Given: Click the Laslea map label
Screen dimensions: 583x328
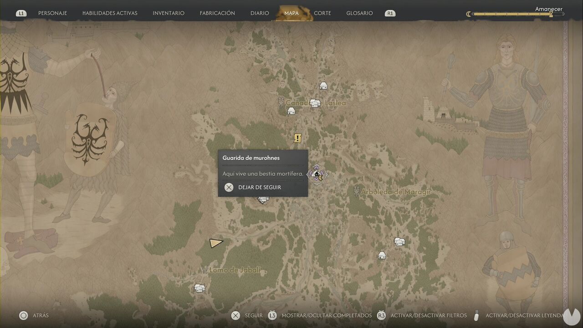Looking at the screenshot, I should tap(335, 103).
